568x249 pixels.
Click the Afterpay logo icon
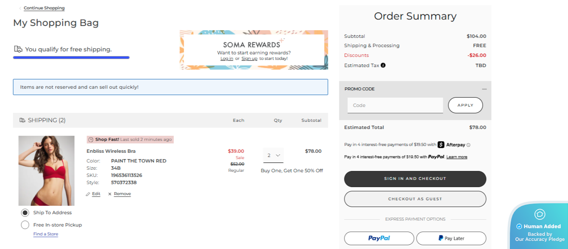[441, 145]
